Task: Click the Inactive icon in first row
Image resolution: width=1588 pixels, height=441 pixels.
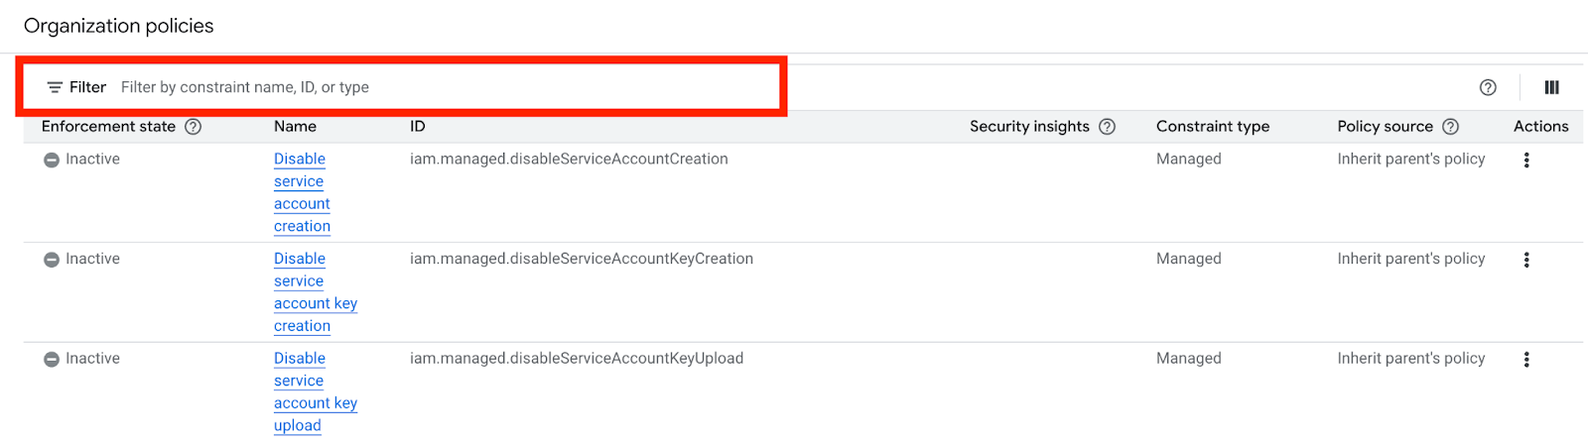Action: point(52,160)
